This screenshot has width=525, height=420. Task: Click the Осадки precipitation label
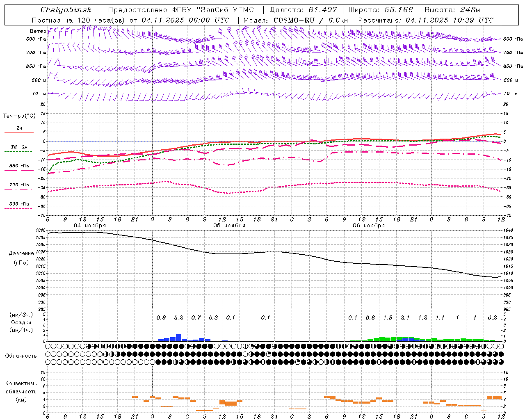click(x=21, y=322)
